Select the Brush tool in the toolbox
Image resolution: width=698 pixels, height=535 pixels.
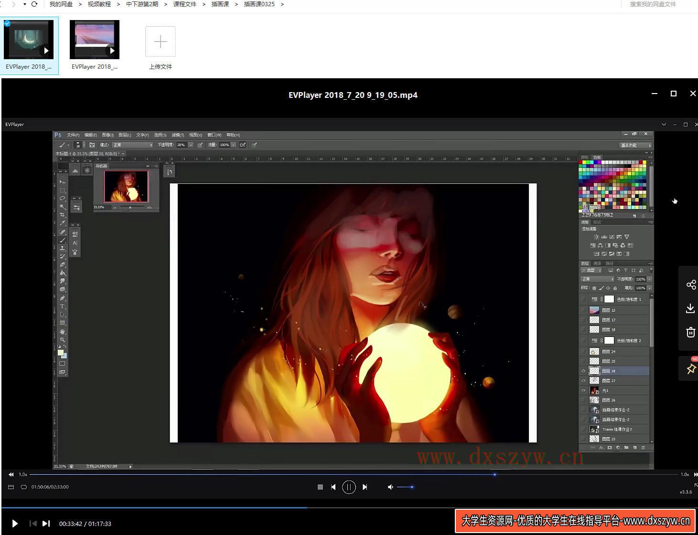[x=62, y=240]
